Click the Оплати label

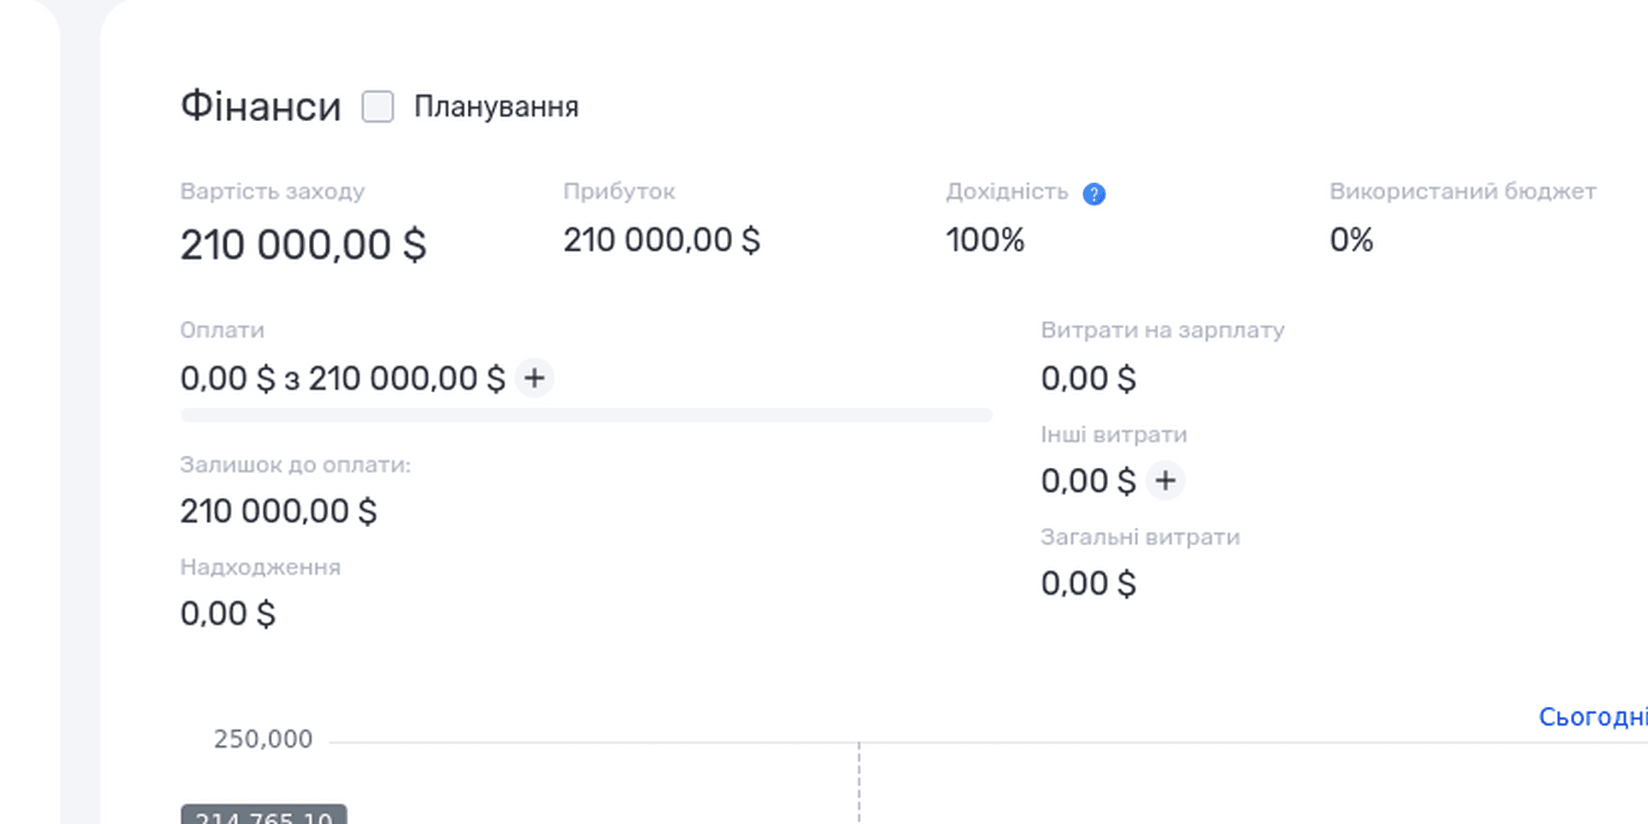tap(222, 330)
